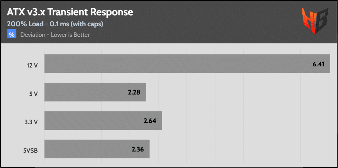Viewport: 338px width, 168px height.
Task: Click the 6.41 value label
Action: click(319, 64)
